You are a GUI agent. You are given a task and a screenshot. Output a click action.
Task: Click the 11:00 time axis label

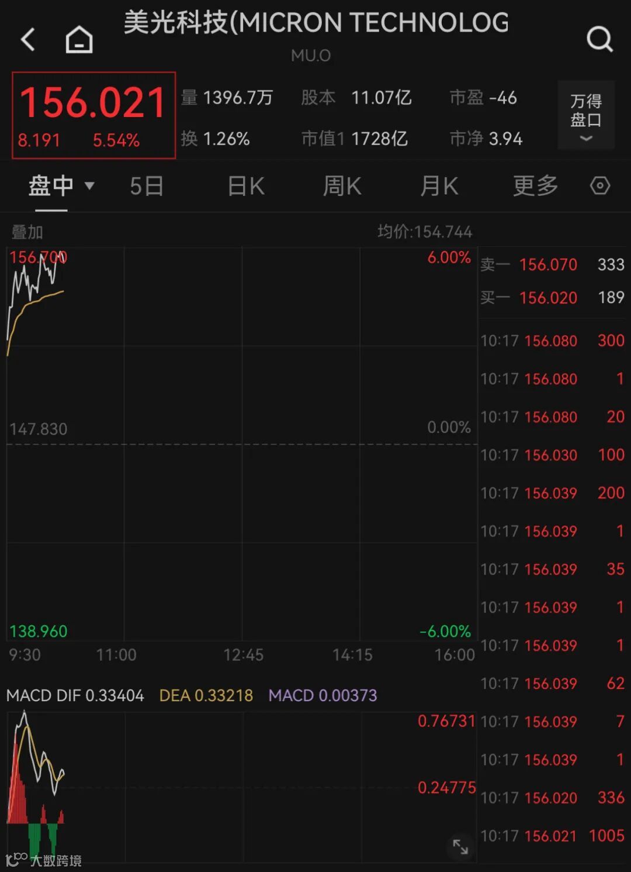[x=116, y=654]
